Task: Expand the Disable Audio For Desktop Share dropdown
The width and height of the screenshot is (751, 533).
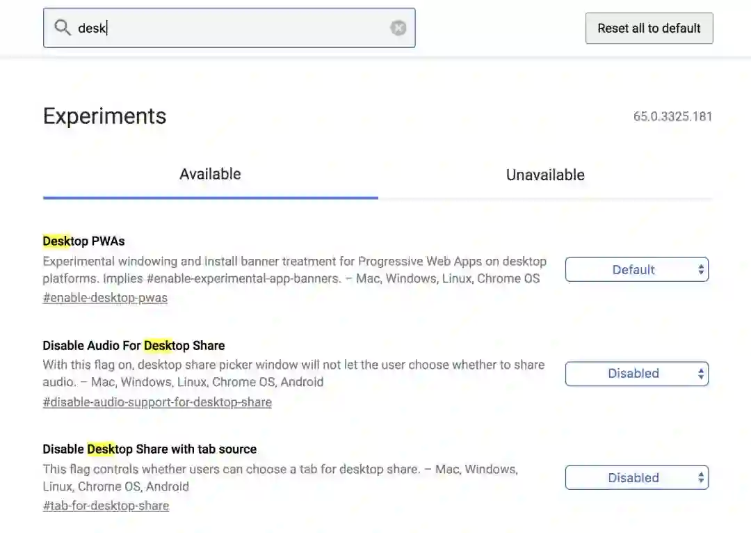Action: [x=636, y=374]
